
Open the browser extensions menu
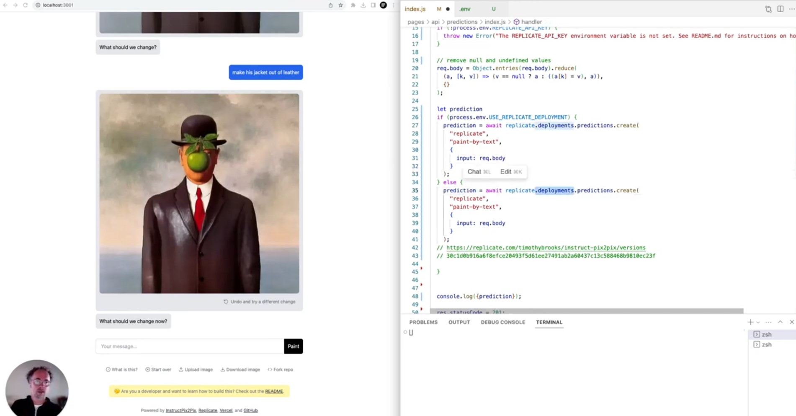tap(353, 5)
